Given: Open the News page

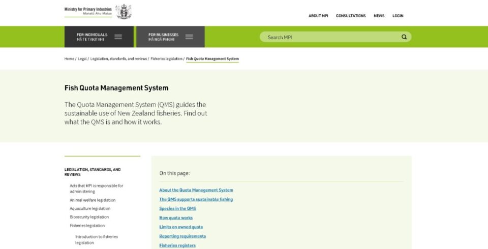Looking at the screenshot, I should (379, 16).
